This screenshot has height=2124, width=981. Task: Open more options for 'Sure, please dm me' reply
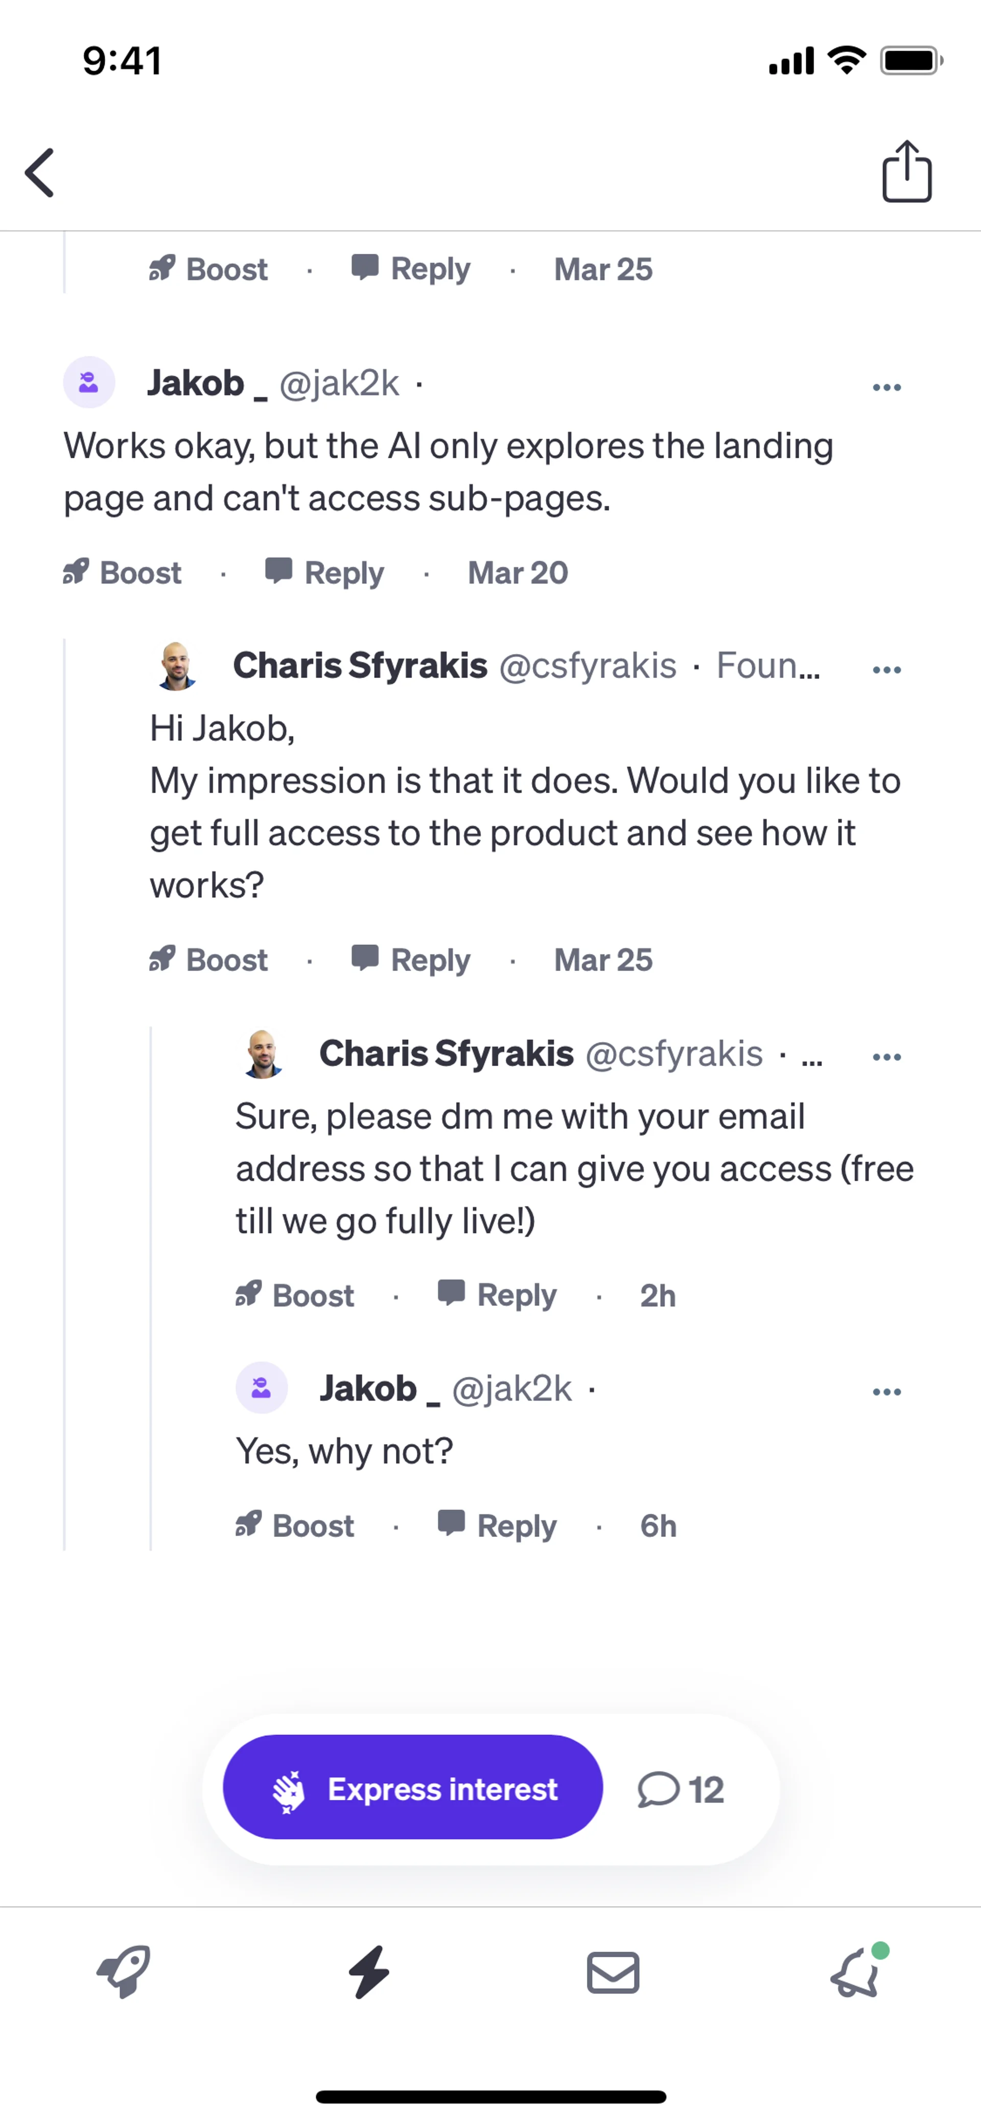point(886,1057)
